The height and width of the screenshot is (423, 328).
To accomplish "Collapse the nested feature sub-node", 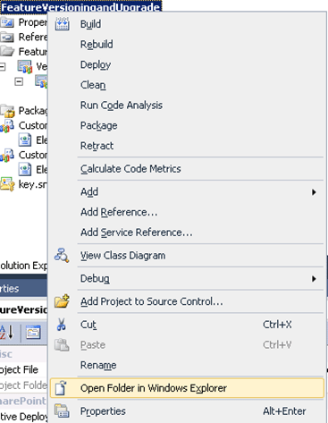I will click(x=19, y=81).
